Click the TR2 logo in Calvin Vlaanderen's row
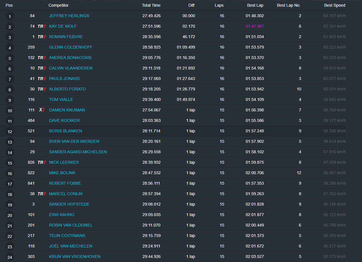Screen dimensions: 362x262 [x=42, y=68]
